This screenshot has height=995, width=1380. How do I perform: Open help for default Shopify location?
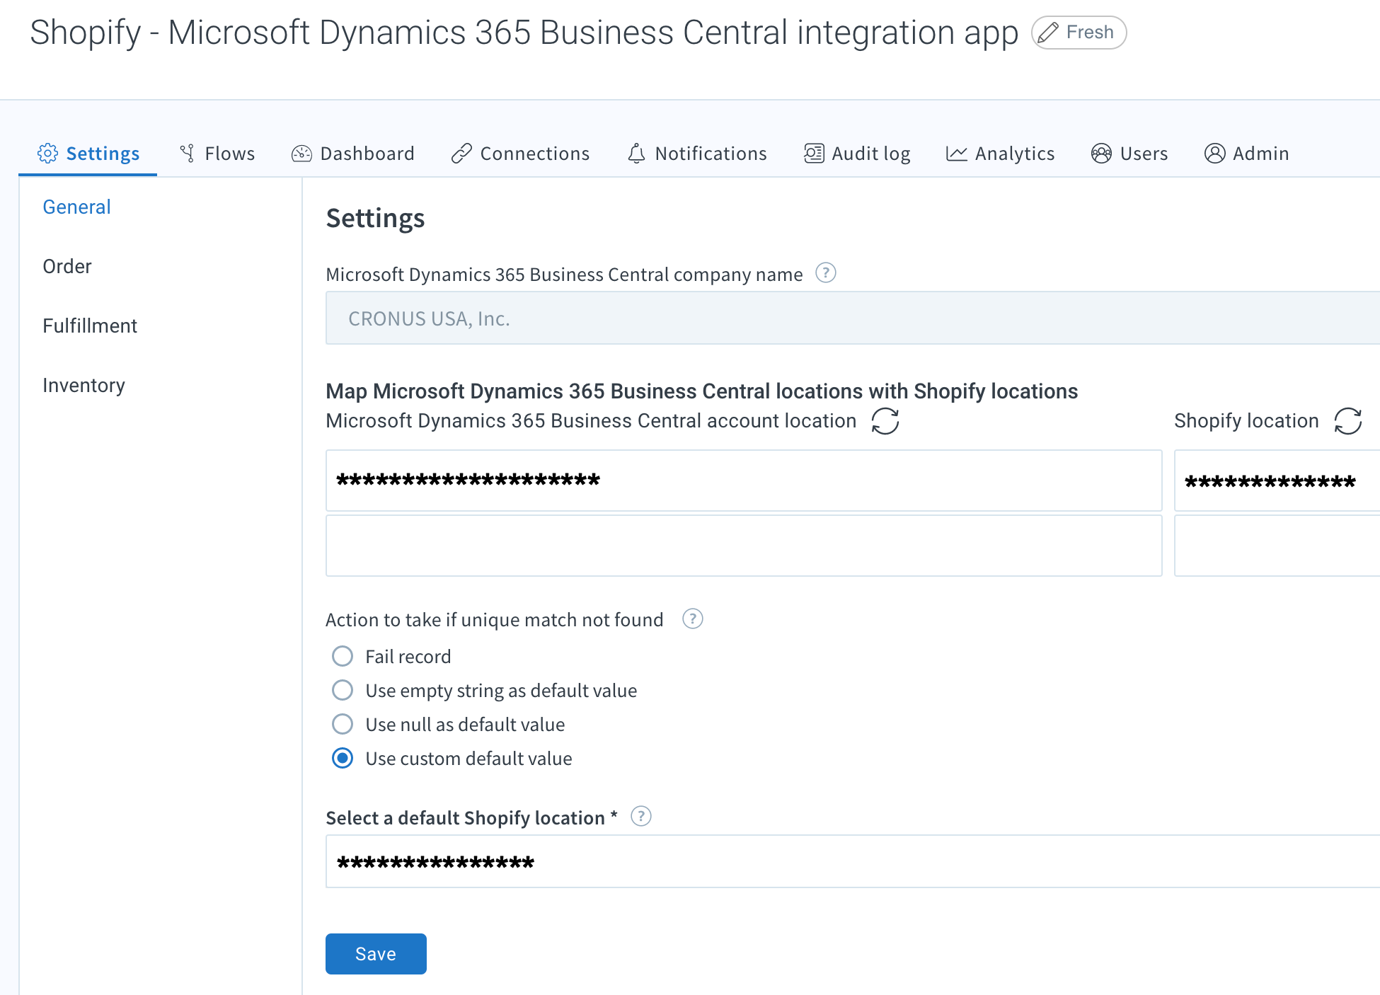pos(641,817)
